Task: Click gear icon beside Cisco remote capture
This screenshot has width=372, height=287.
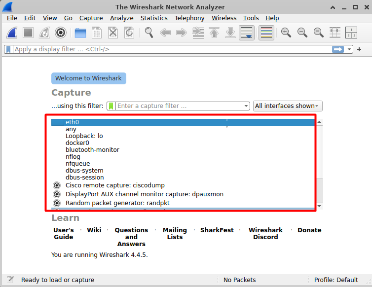Action: 57,185
